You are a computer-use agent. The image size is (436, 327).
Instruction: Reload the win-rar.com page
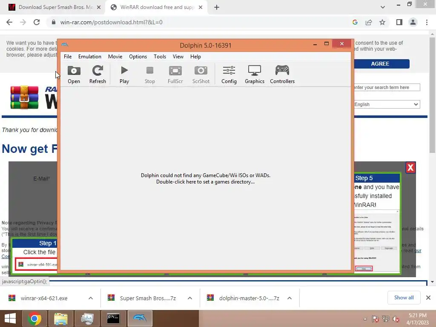pyautogui.click(x=37, y=22)
